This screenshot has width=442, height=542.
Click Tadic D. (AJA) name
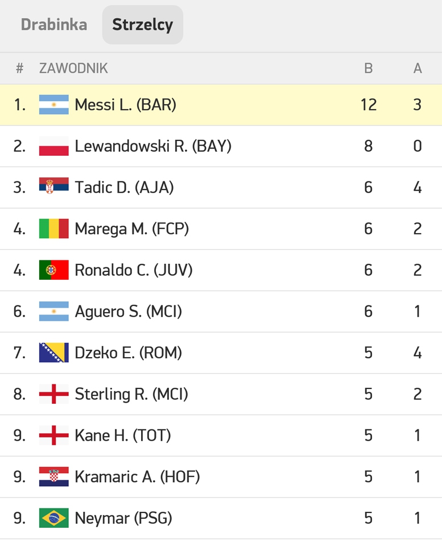(x=124, y=188)
